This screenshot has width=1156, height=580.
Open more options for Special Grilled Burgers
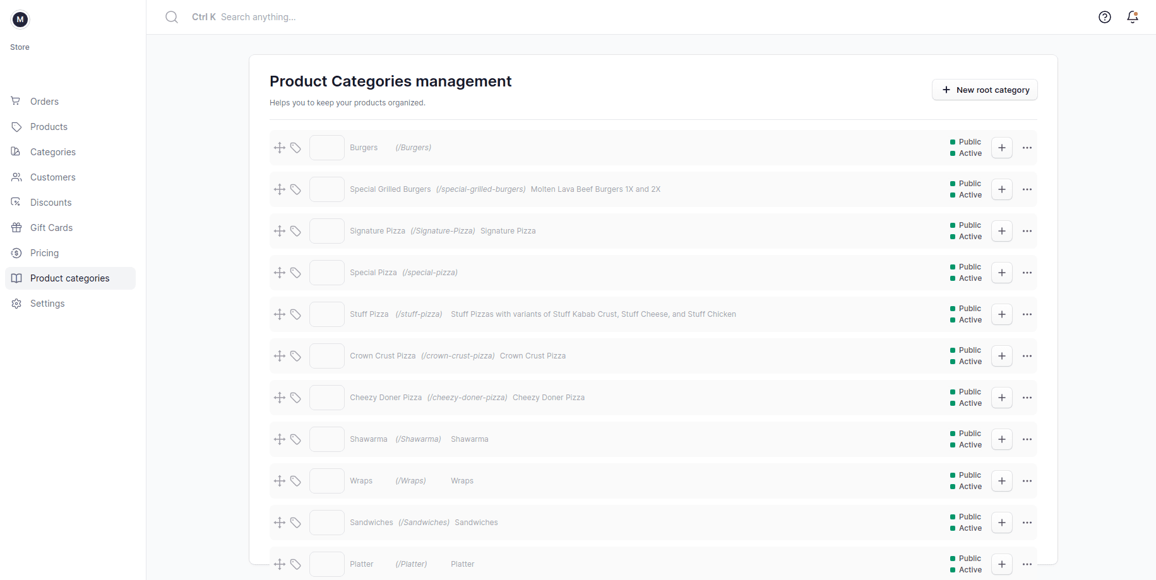[x=1027, y=189]
